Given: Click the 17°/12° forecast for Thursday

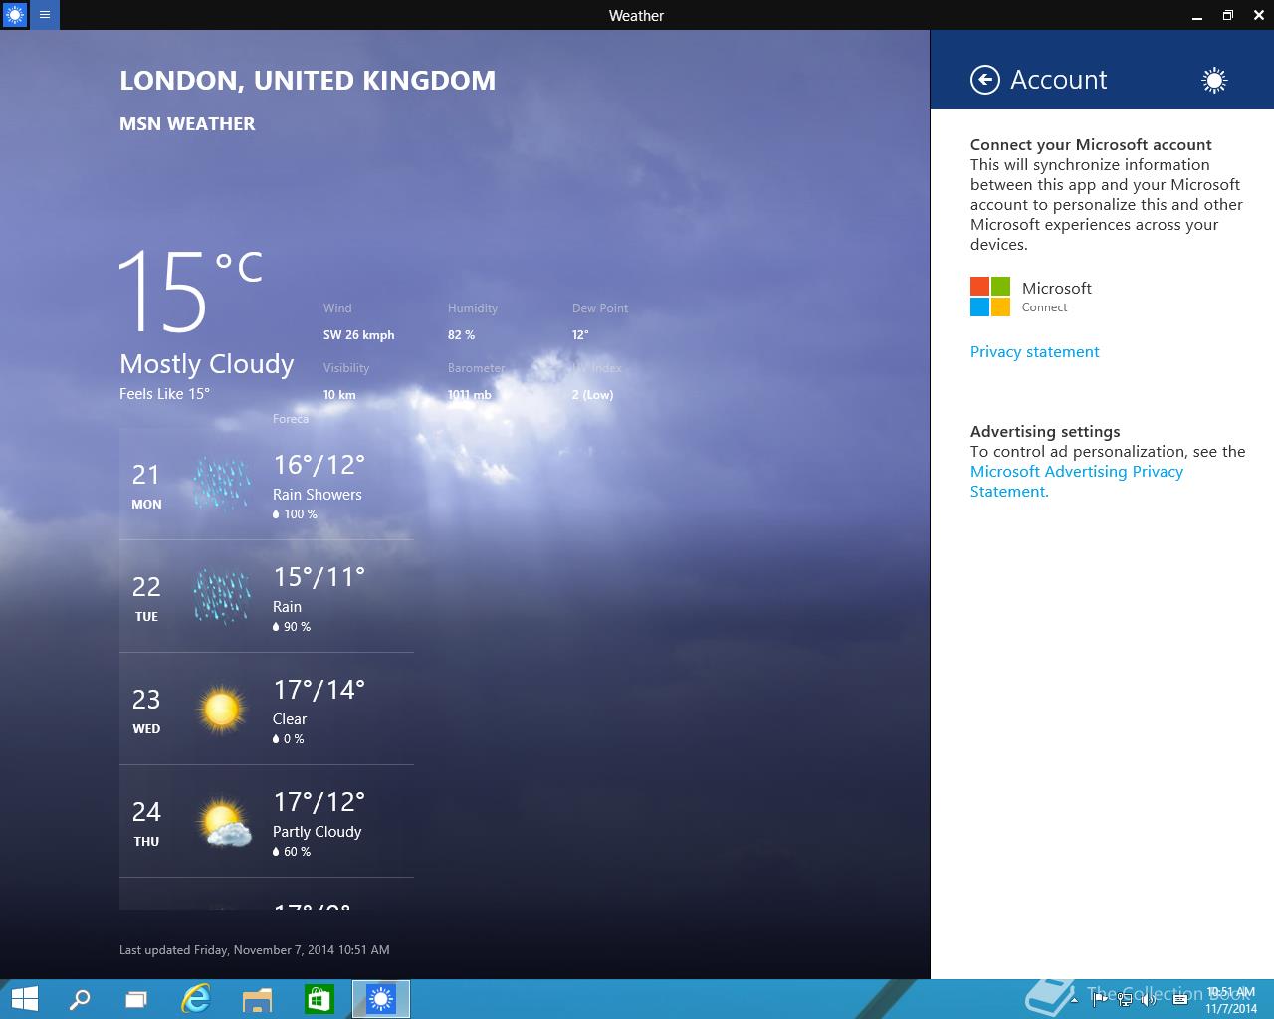Looking at the screenshot, I should [x=318, y=802].
